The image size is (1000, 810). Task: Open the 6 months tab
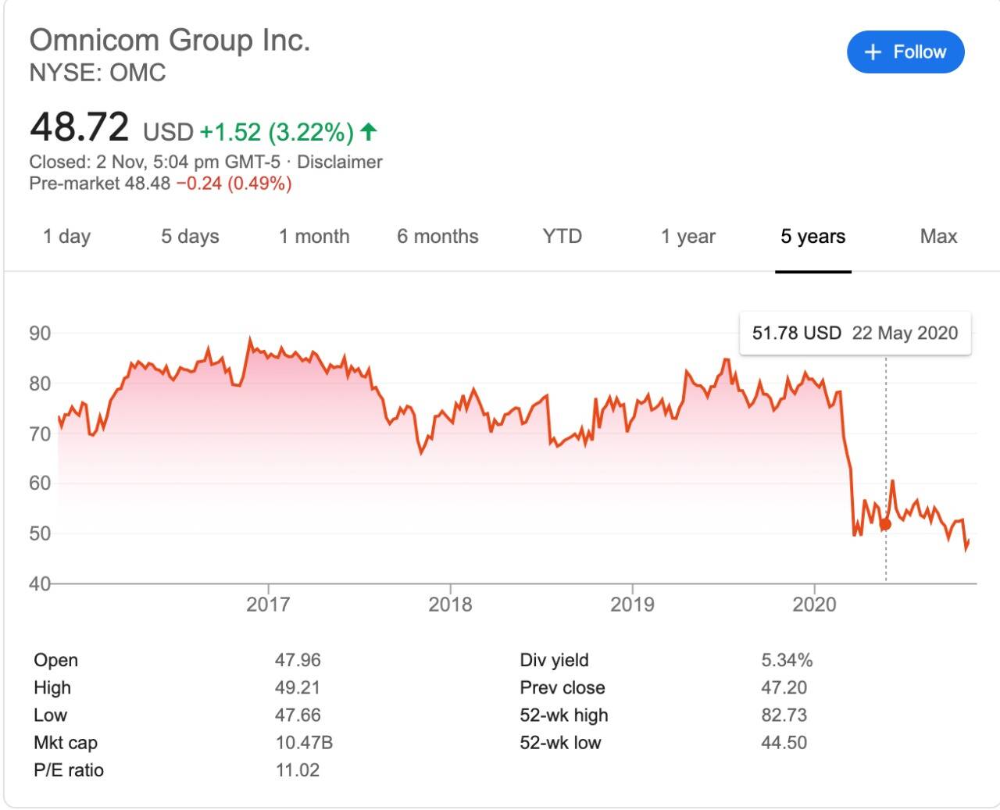point(437,237)
